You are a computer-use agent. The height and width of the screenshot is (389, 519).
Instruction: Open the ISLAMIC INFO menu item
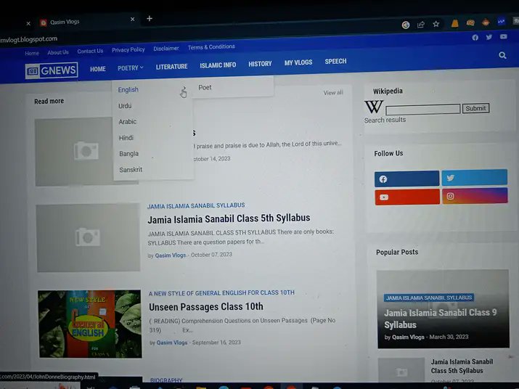(218, 65)
